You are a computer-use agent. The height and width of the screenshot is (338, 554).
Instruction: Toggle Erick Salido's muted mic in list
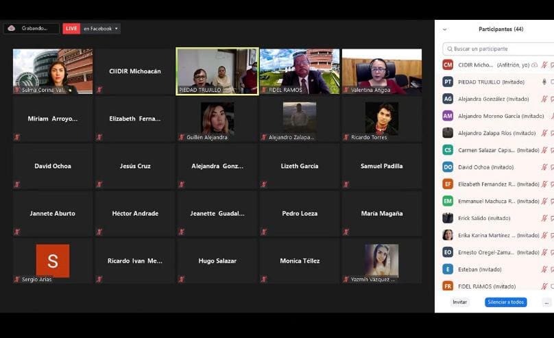click(544, 218)
